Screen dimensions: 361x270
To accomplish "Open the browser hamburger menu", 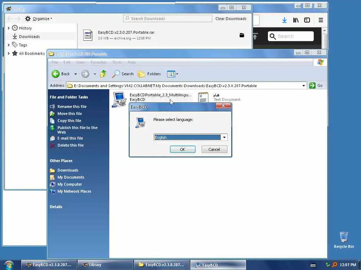I will point(320,20).
